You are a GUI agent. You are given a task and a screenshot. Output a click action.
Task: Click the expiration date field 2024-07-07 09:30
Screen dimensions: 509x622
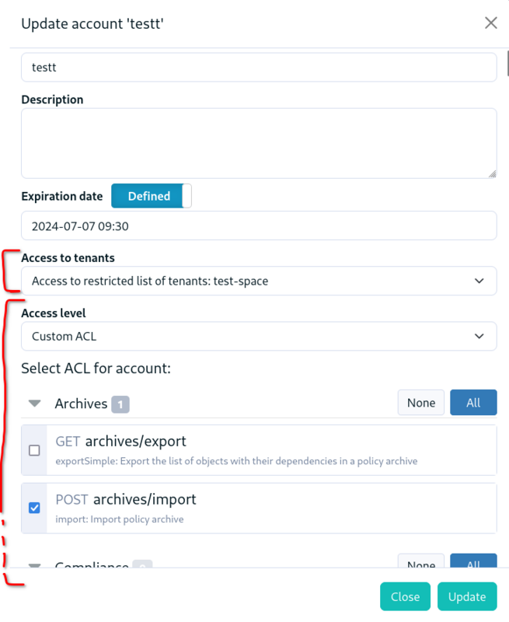click(x=259, y=225)
